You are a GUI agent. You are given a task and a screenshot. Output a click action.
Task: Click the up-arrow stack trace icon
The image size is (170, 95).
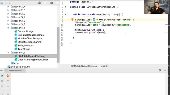8,81
